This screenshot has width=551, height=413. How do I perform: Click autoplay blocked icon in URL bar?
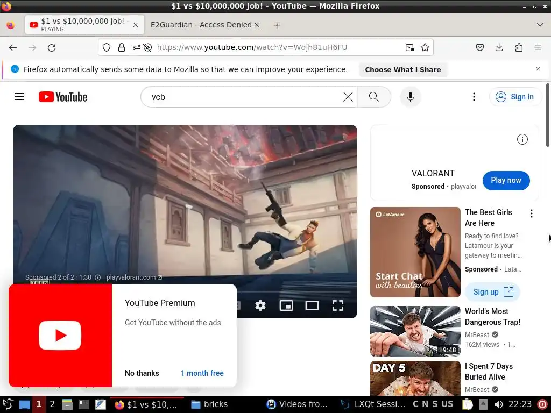tap(147, 47)
